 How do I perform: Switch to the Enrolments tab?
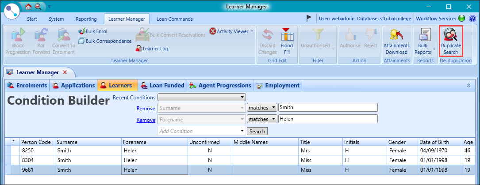27,86
